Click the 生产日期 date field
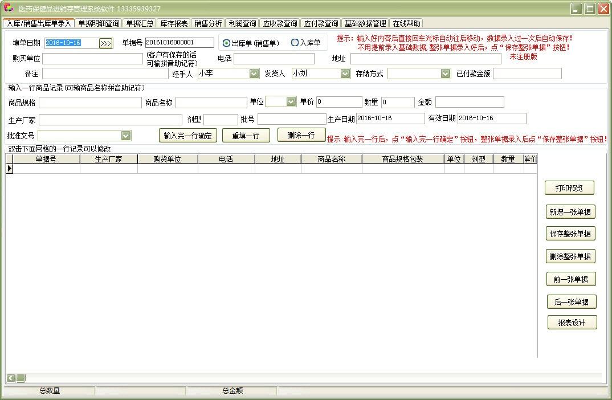The height and width of the screenshot is (400, 612). click(390, 119)
